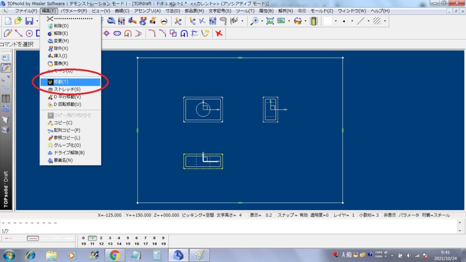Open the zoom magnifier tool

[x=254, y=21]
